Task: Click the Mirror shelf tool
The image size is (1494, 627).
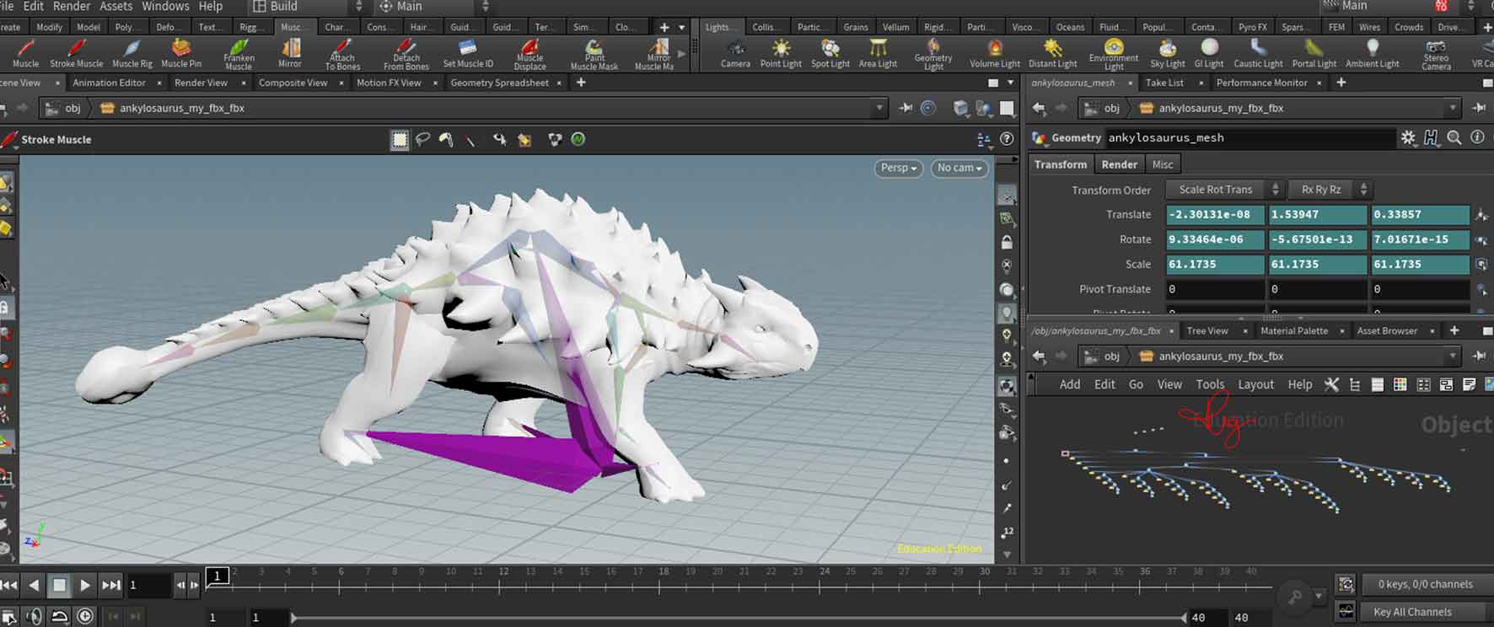Action: click(290, 54)
